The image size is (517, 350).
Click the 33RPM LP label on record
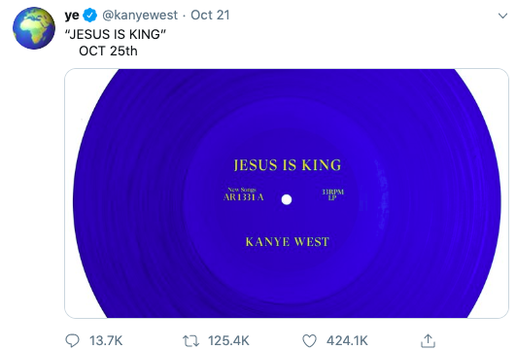[332, 194]
